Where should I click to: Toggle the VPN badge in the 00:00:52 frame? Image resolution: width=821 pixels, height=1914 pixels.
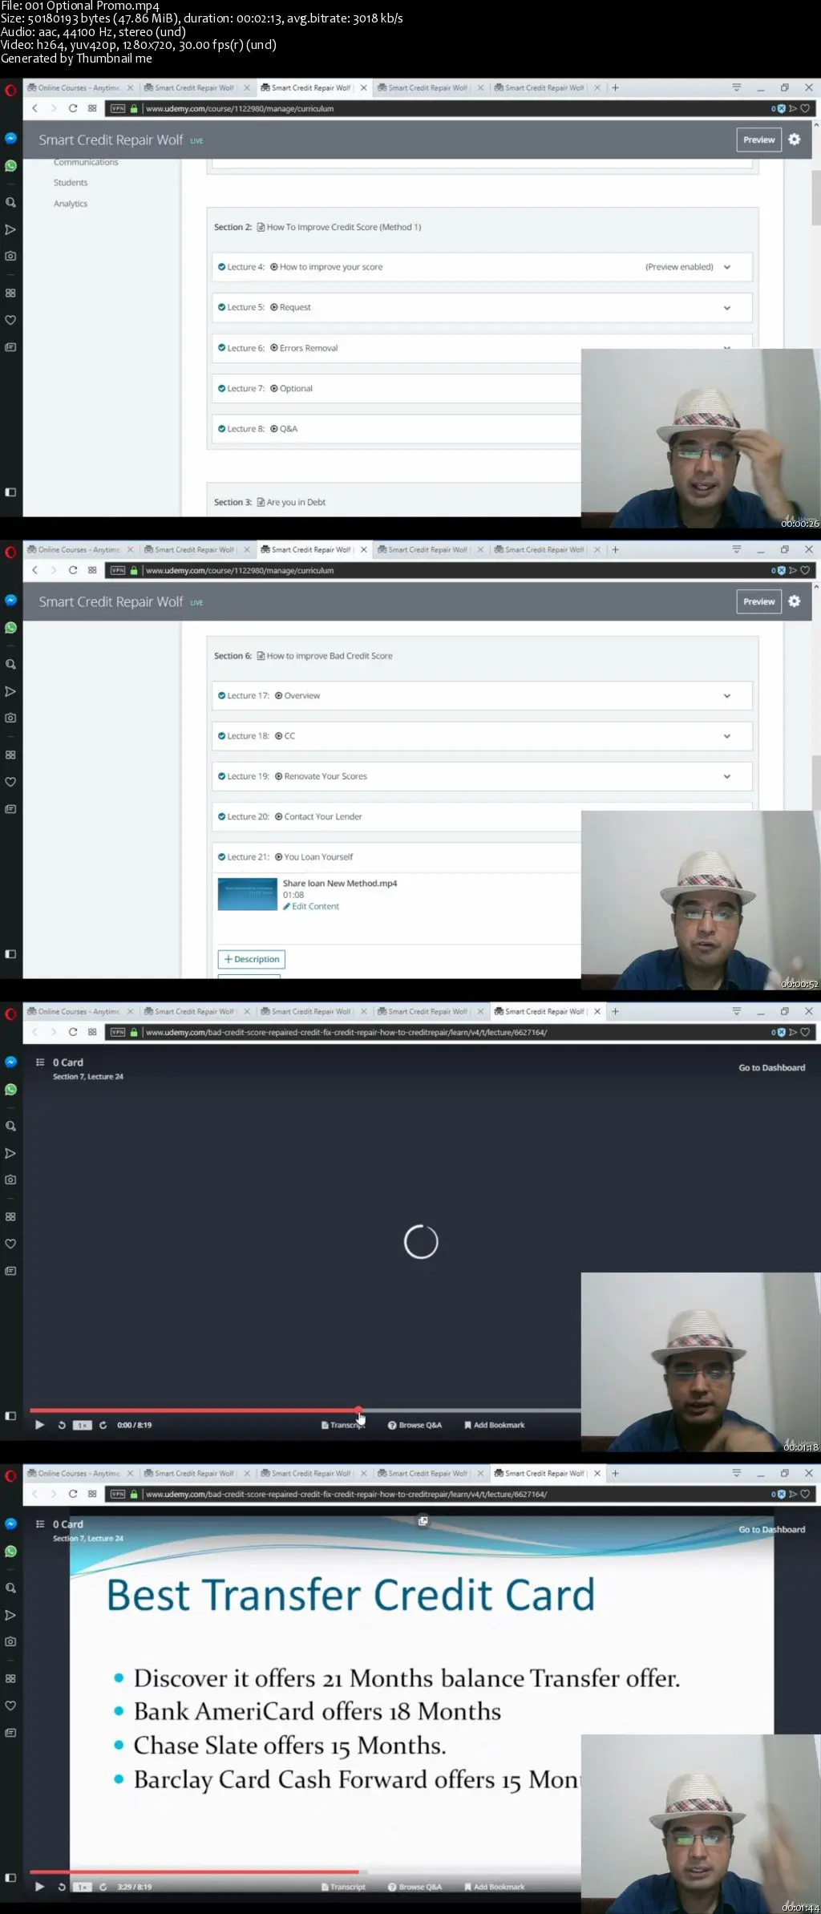coord(118,570)
